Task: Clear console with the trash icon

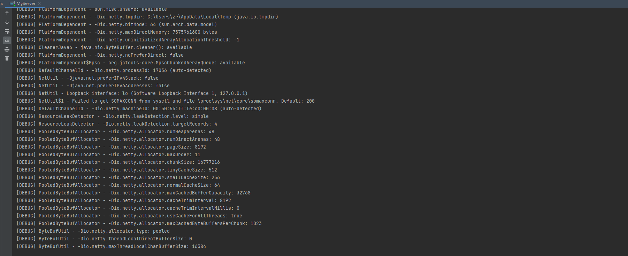Action: point(7,58)
